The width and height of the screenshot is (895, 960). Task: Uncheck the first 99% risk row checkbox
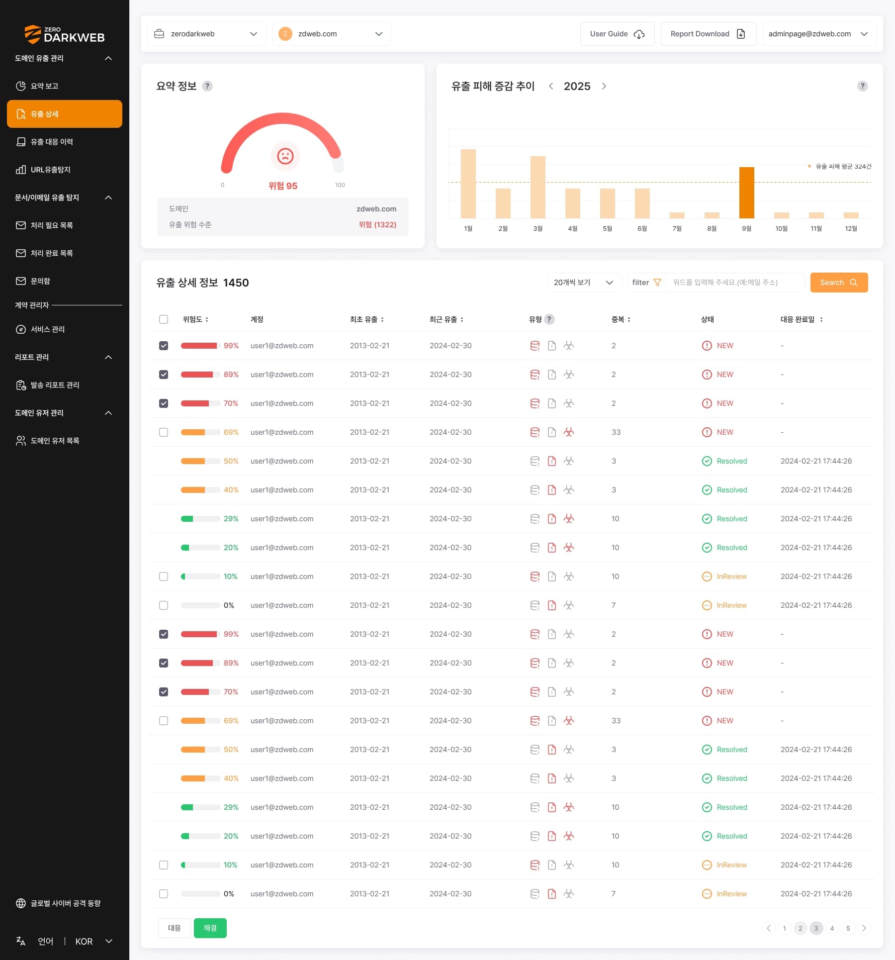(x=164, y=346)
